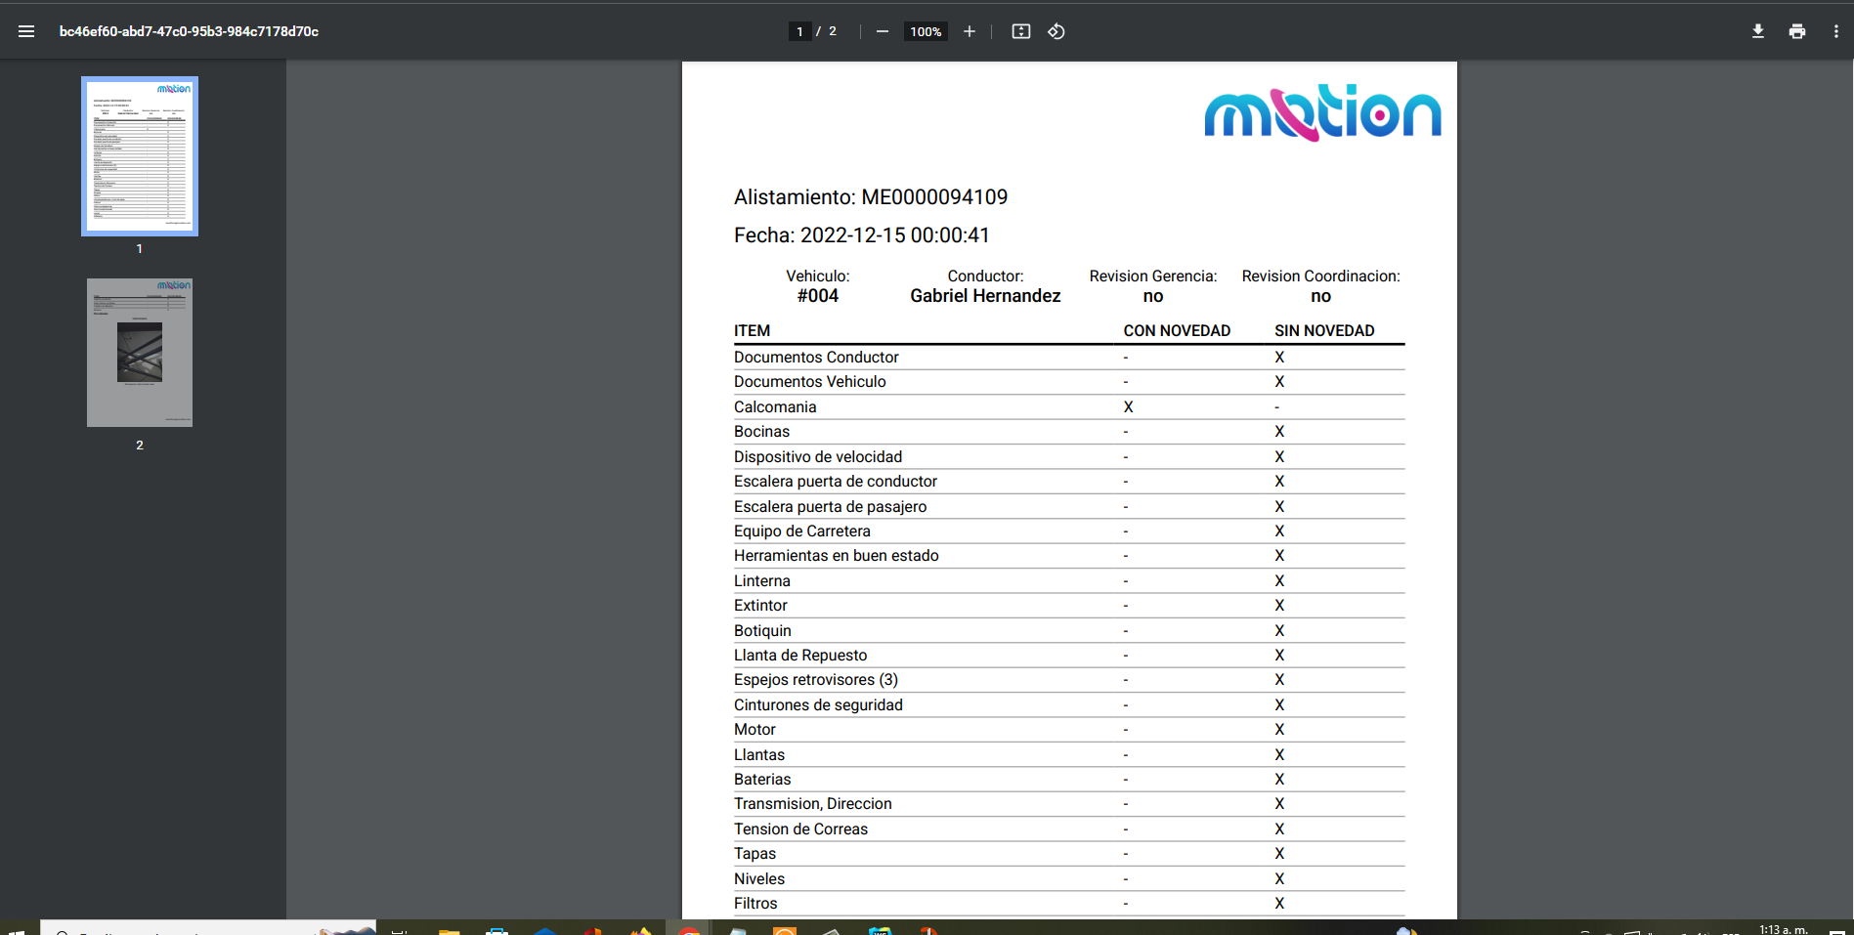Zoom in on the PDF
The width and height of the screenshot is (1854, 935).
(x=969, y=31)
